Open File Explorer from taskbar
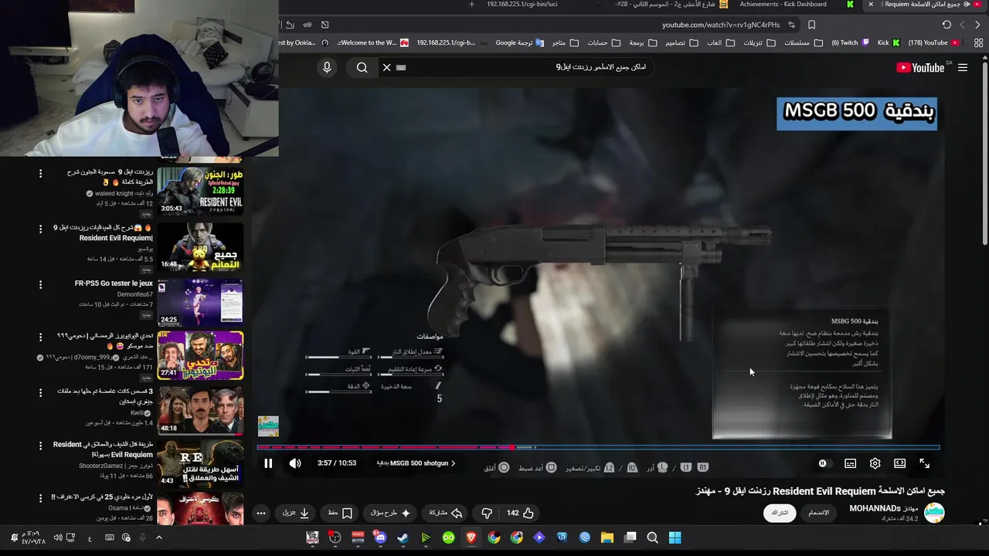 pyautogui.click(x=607, y=537)
